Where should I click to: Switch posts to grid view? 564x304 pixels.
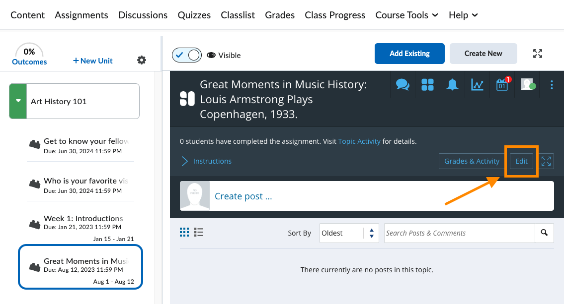[x=184, y=232]
